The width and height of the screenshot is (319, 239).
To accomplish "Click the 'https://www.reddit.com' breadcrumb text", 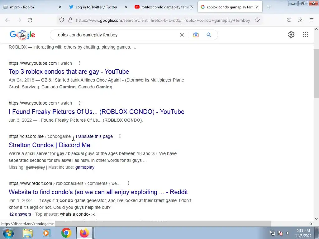I will (30, 183).
